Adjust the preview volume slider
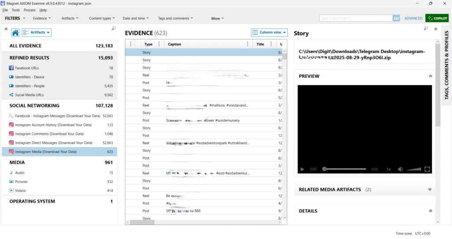452x239 pixels. [x=414, y=170]
